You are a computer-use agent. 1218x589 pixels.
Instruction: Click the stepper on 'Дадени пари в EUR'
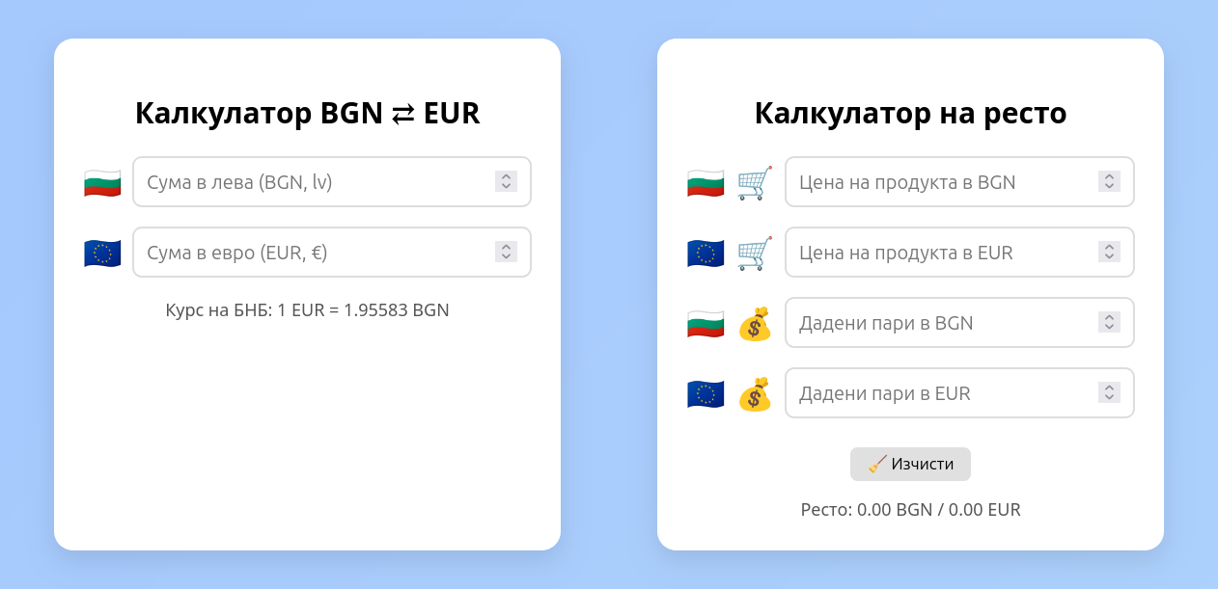[1109, 392]
